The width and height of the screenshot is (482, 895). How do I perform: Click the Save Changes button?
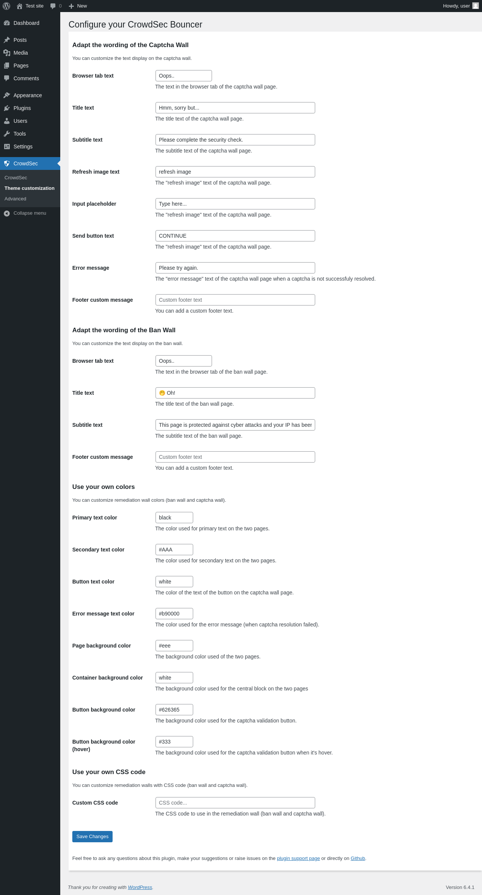pyautogui.click(x=92, y=837)
